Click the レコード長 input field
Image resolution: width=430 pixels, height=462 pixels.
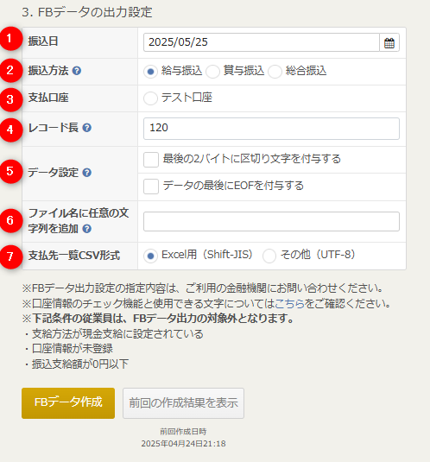click(271, 129)
